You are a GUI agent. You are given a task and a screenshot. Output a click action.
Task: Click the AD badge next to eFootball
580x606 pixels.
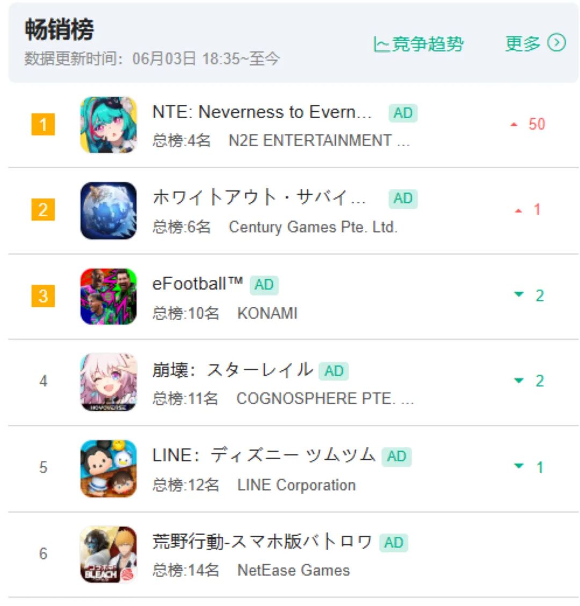point(264,285)
